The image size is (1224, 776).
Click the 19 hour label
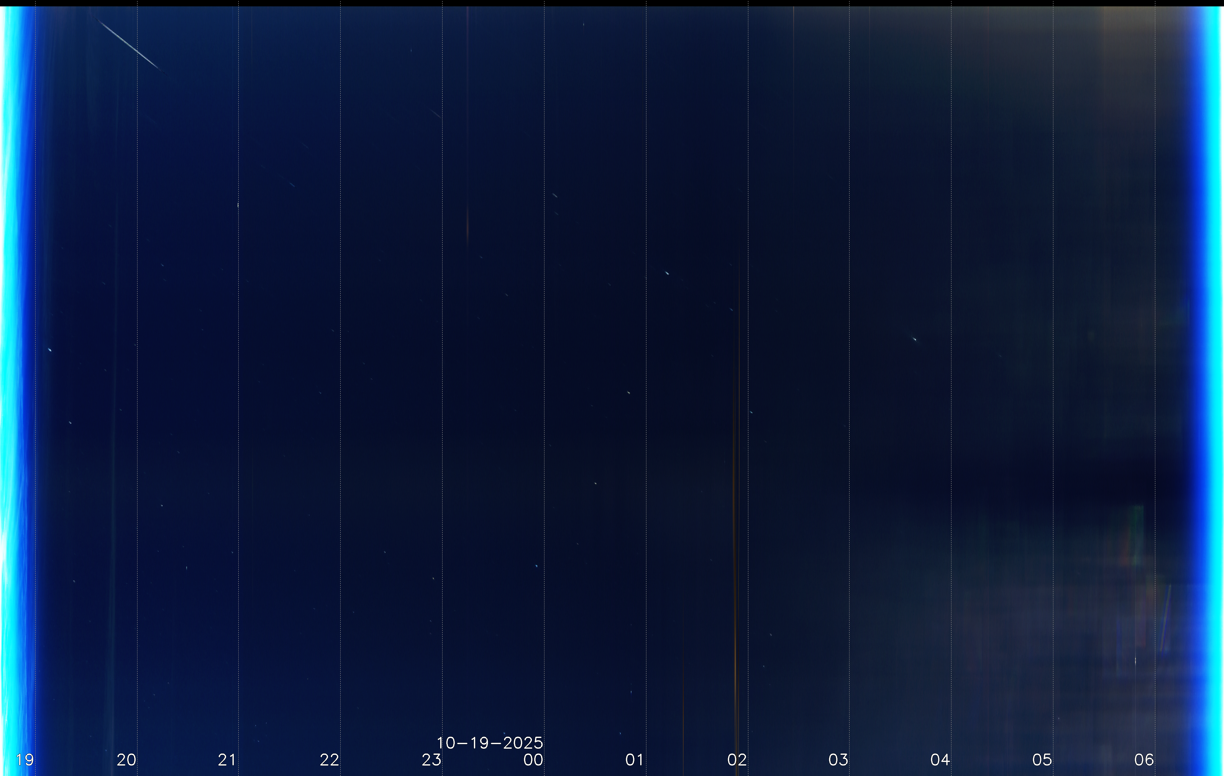[25, 760]
